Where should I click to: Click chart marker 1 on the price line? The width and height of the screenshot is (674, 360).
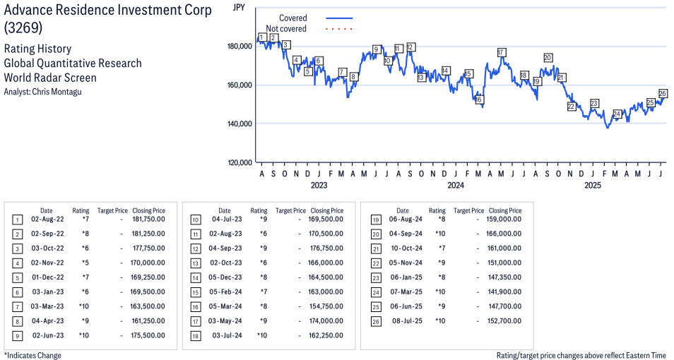[x=262, y=37]
